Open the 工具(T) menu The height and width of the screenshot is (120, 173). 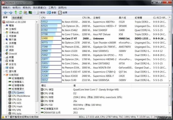coord(52,8)
